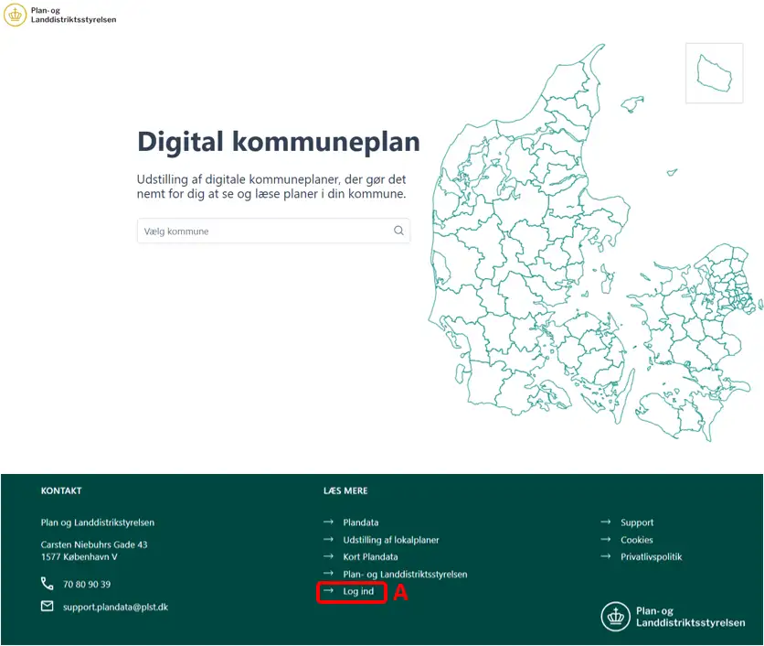Image resolution: width=764 pixels, height=646 pixels.
Task: Click the 70 80 90 39 phone number
Action: pos(87,584)
